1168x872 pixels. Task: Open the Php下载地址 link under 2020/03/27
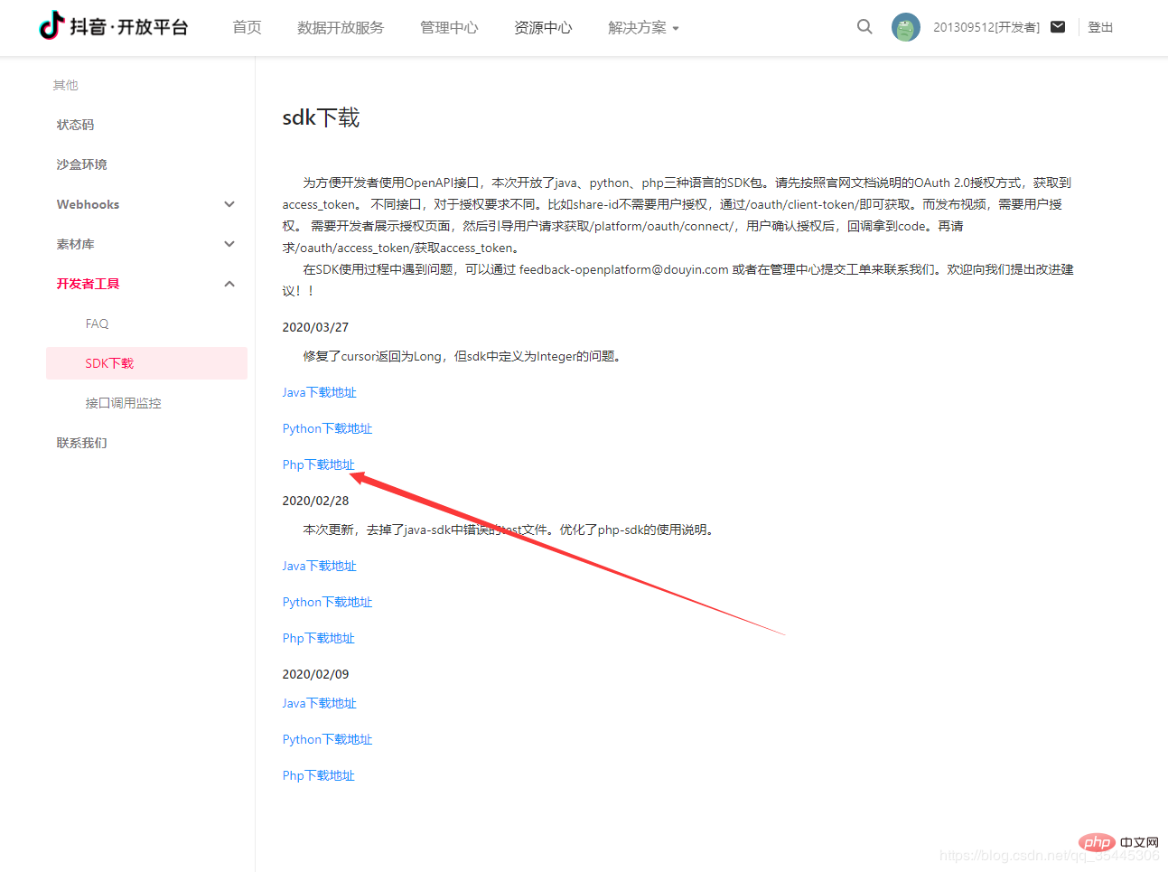[318, 464]
